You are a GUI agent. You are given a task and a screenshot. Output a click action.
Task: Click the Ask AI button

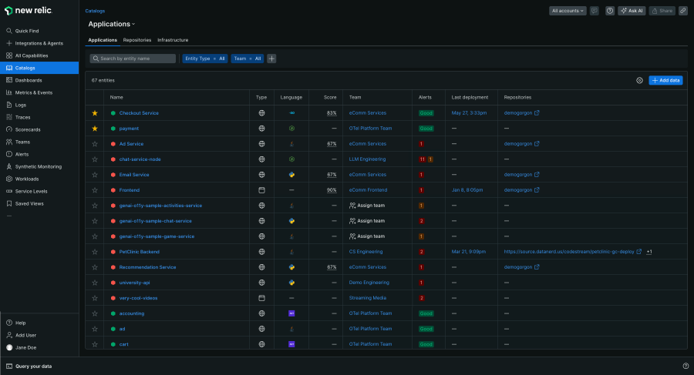632,11
